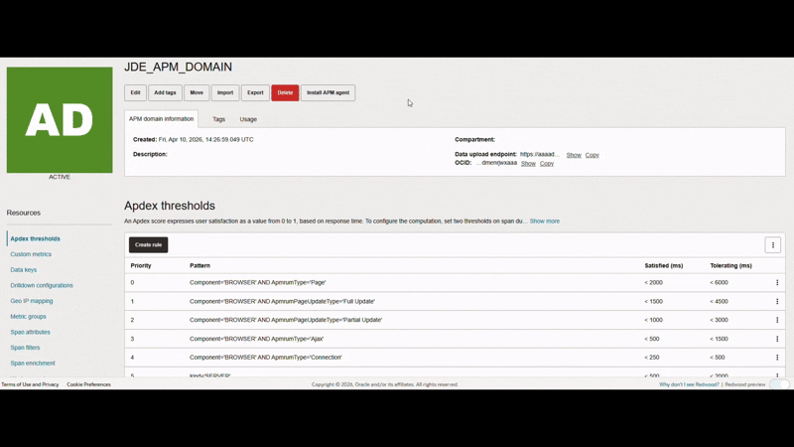Click the '< 4500' tolerating value
794x447 pixels.
pyautogui.click(x=719, y=302)
